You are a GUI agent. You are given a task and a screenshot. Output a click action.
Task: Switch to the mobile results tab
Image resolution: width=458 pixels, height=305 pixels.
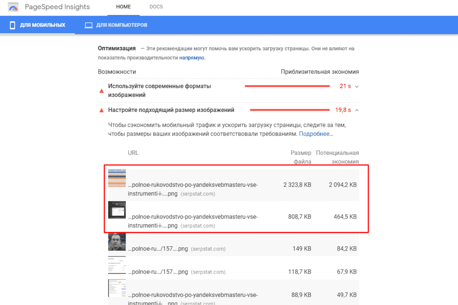[38, 25]
